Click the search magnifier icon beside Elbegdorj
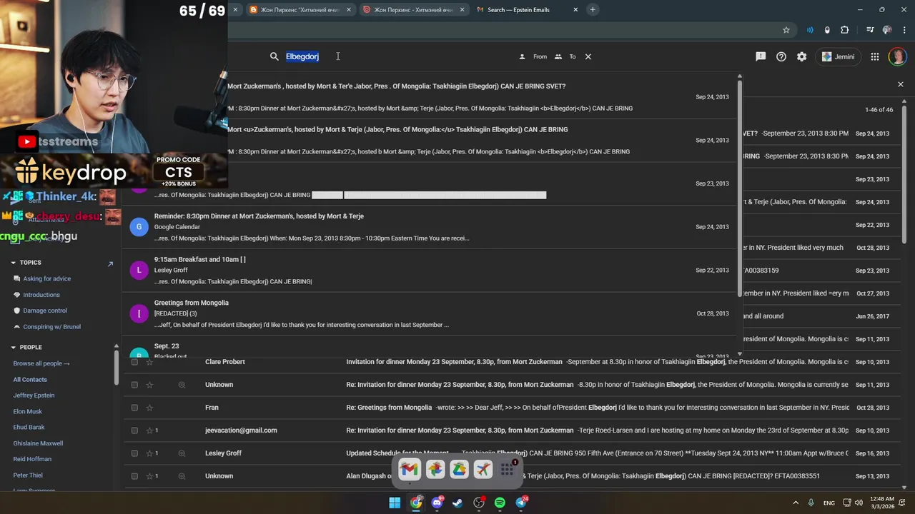The width and height of the screenshot is (915, 514). click(274, 56)
